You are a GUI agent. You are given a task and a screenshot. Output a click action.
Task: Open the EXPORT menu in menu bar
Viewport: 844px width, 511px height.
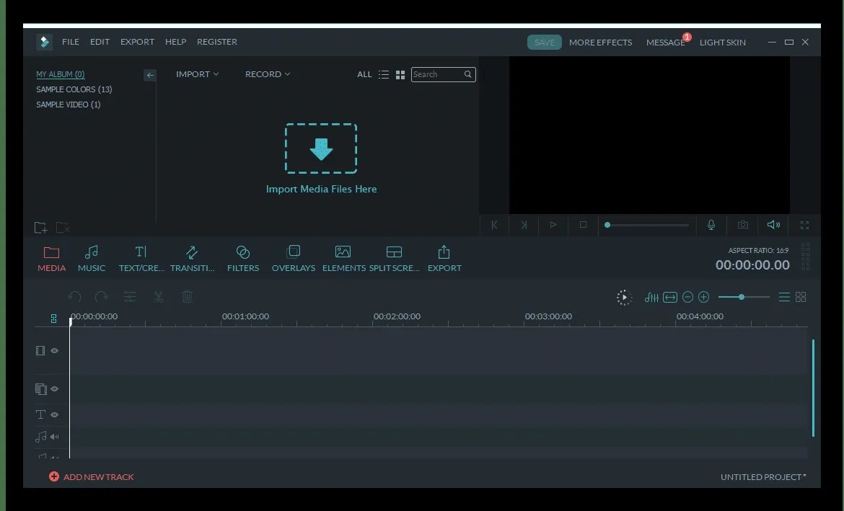(x=137, y=42)
